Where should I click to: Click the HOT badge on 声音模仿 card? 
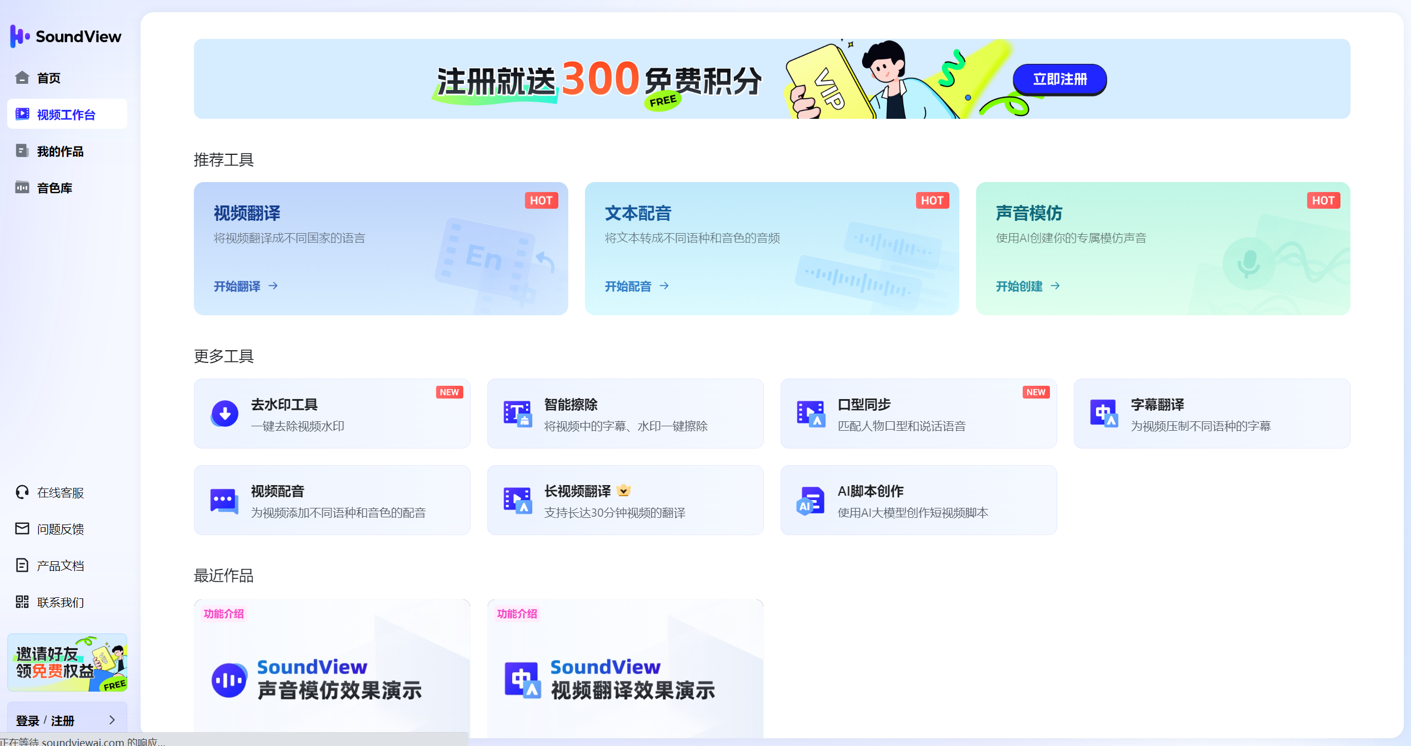pos(1324,200)
